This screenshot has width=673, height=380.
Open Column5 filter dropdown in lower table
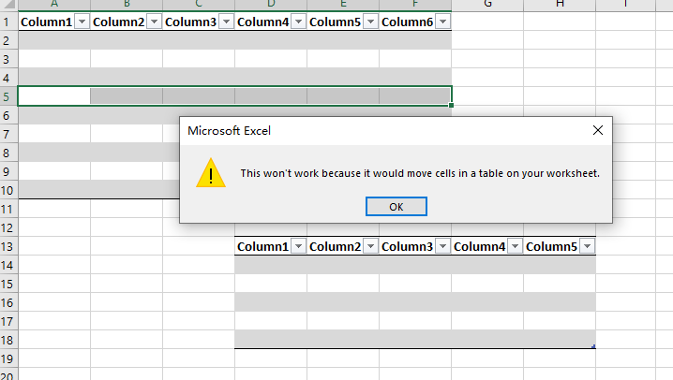[x=587, y=246]
